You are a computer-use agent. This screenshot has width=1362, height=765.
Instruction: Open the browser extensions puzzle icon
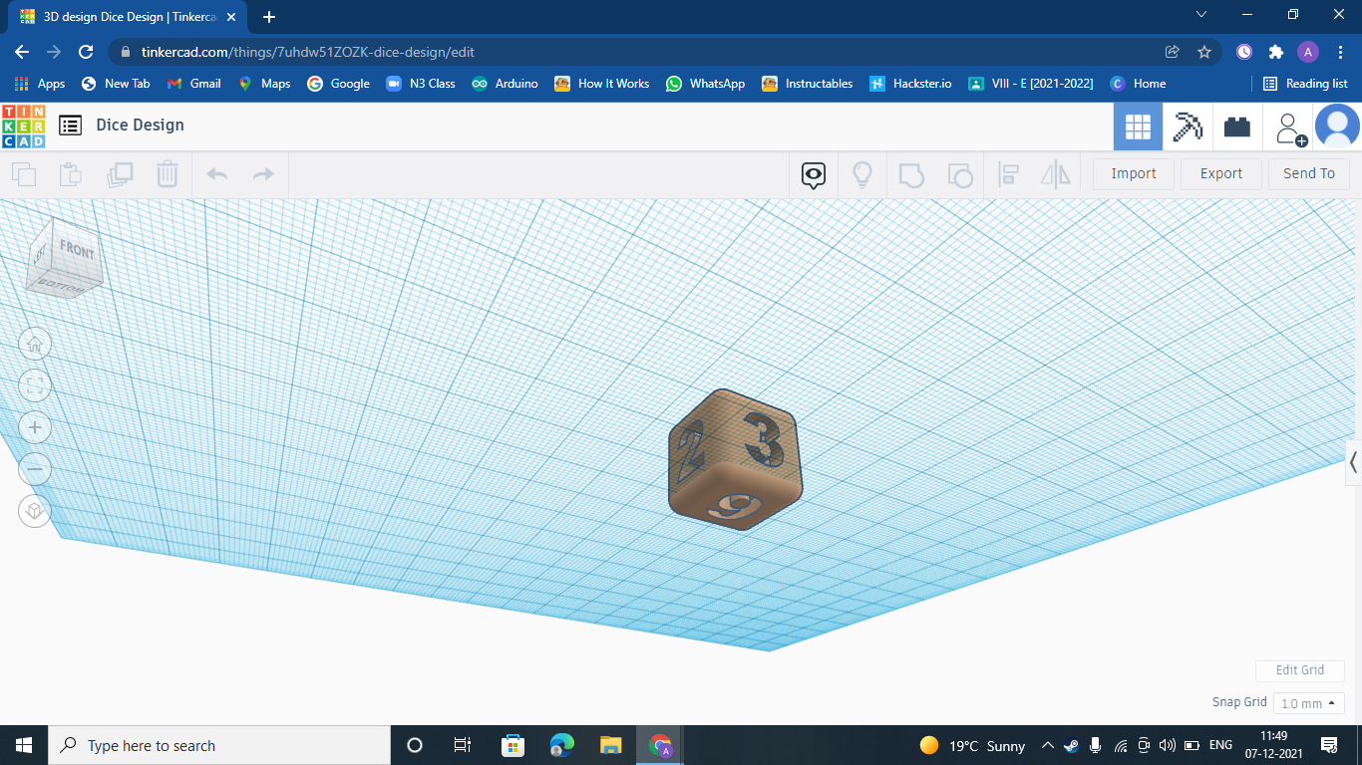(1275, 52)
